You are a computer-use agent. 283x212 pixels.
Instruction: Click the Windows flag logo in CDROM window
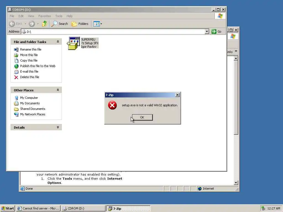coord(220,16)
